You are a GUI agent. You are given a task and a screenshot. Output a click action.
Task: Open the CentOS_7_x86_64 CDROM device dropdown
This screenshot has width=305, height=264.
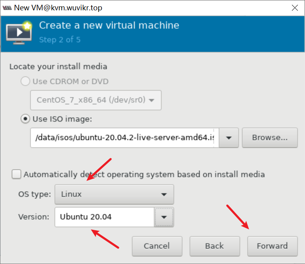tap(96, 100)
